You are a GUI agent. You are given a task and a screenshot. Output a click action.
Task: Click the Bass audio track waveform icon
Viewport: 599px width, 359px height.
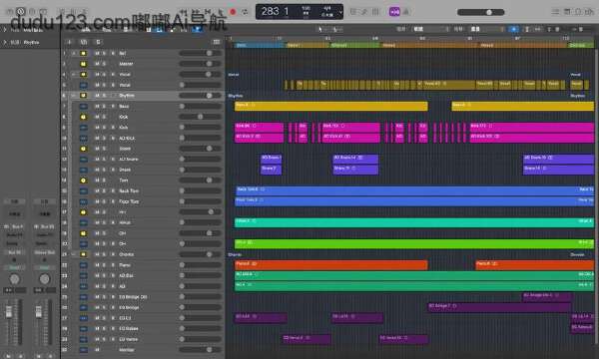click(x=83, y=106)
